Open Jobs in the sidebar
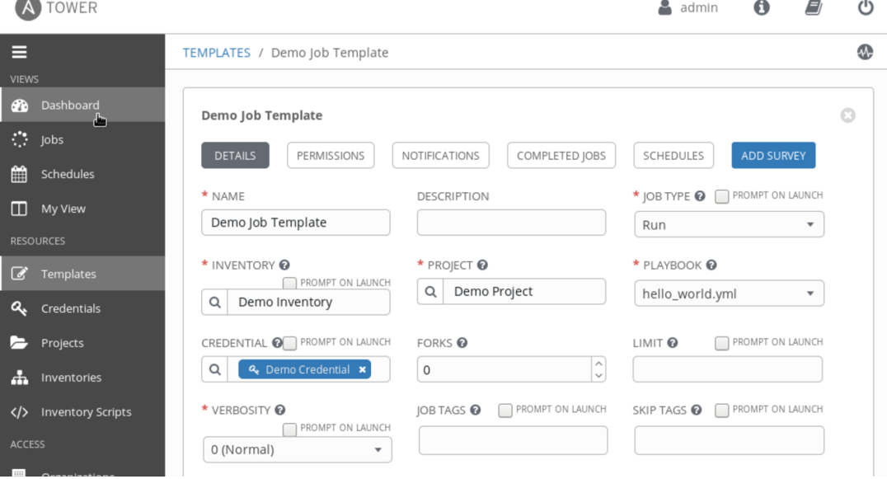Image resolution: width=887 pixels, height=479 pixels. [82, 139]
